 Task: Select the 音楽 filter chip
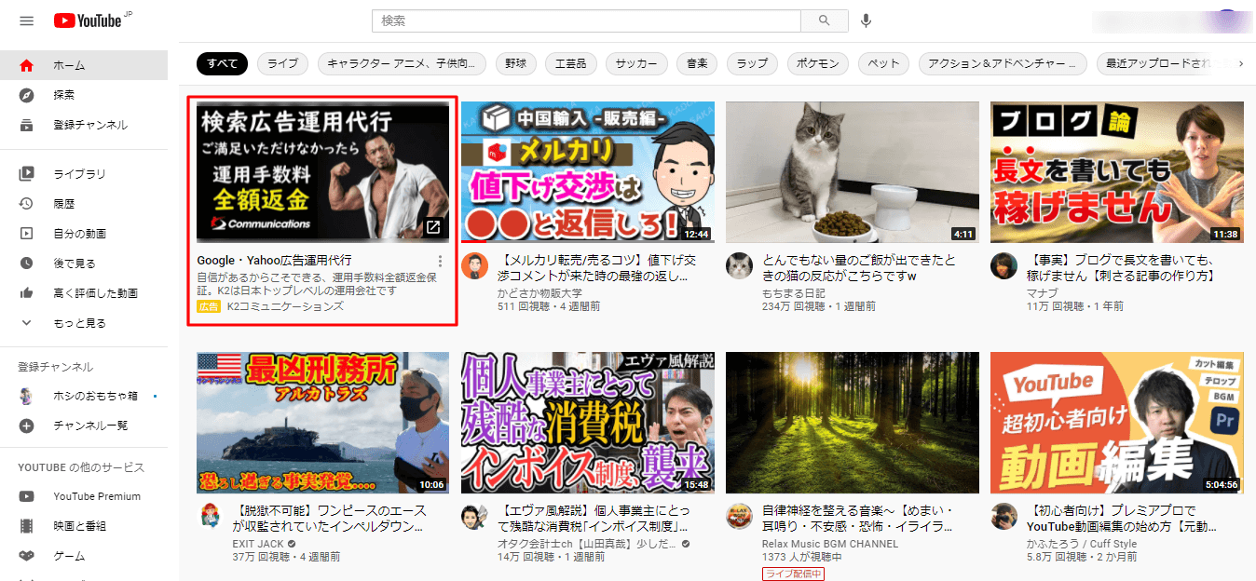click(697, 63)
